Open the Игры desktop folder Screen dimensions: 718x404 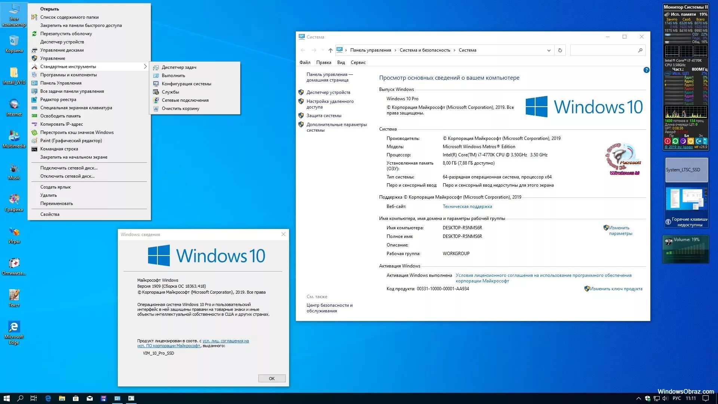(x=14, y=235)
